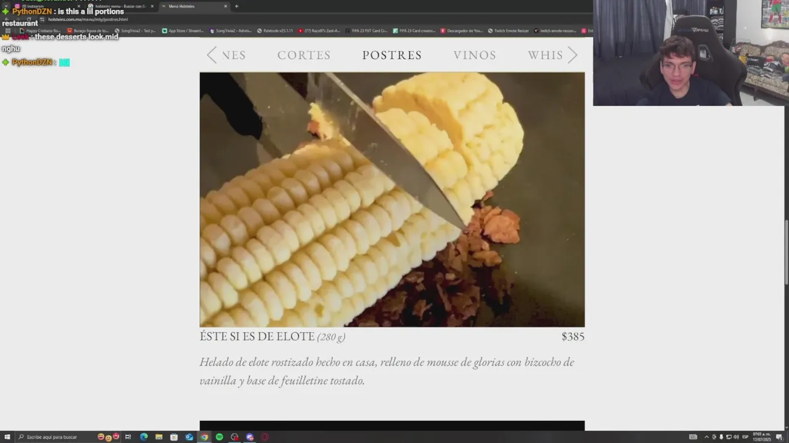
Task: Open File Explorer from the taskbar
Action: [x=159, y=437]
